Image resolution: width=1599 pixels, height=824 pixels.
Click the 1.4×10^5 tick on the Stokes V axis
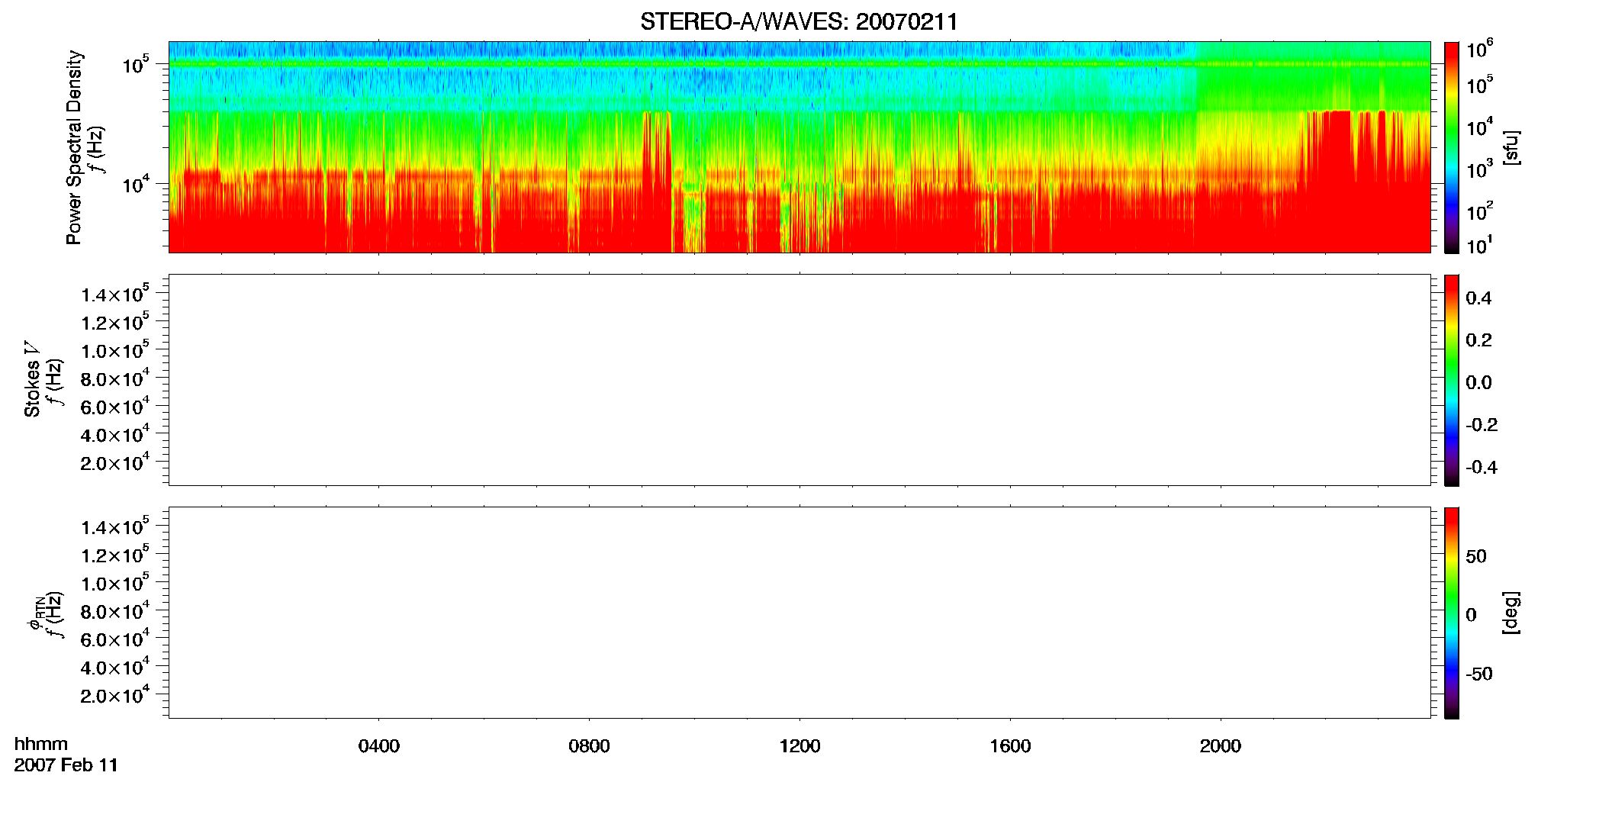click(115, 294)
